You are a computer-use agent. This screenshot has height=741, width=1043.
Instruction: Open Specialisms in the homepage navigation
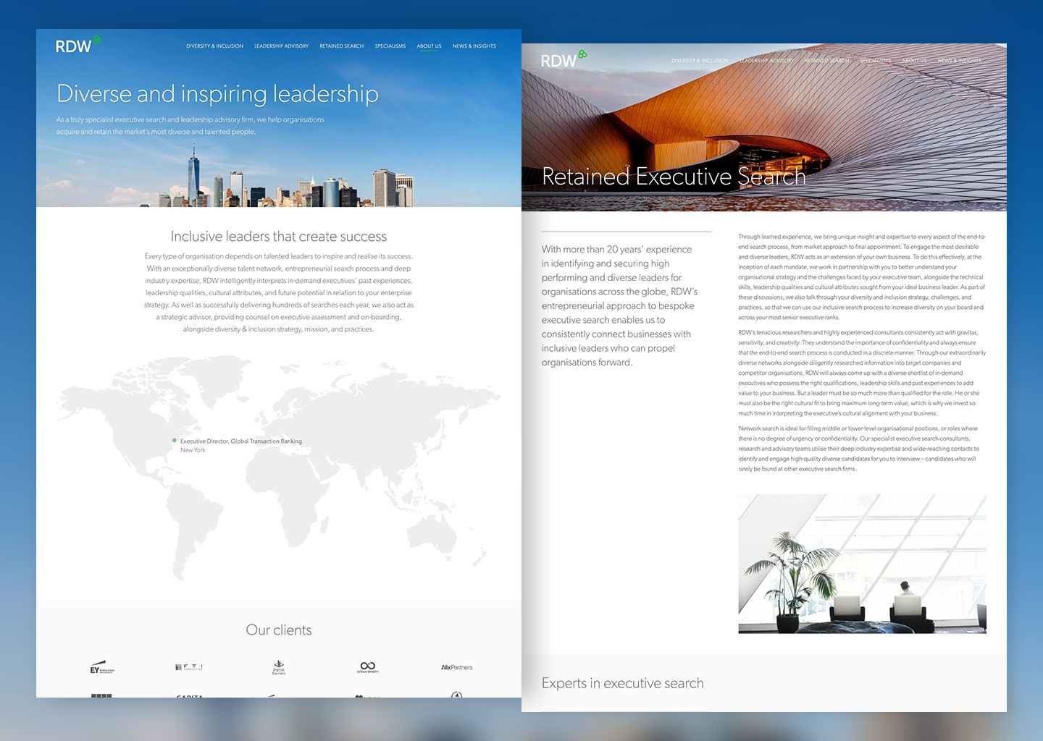(x=390, y=46)
